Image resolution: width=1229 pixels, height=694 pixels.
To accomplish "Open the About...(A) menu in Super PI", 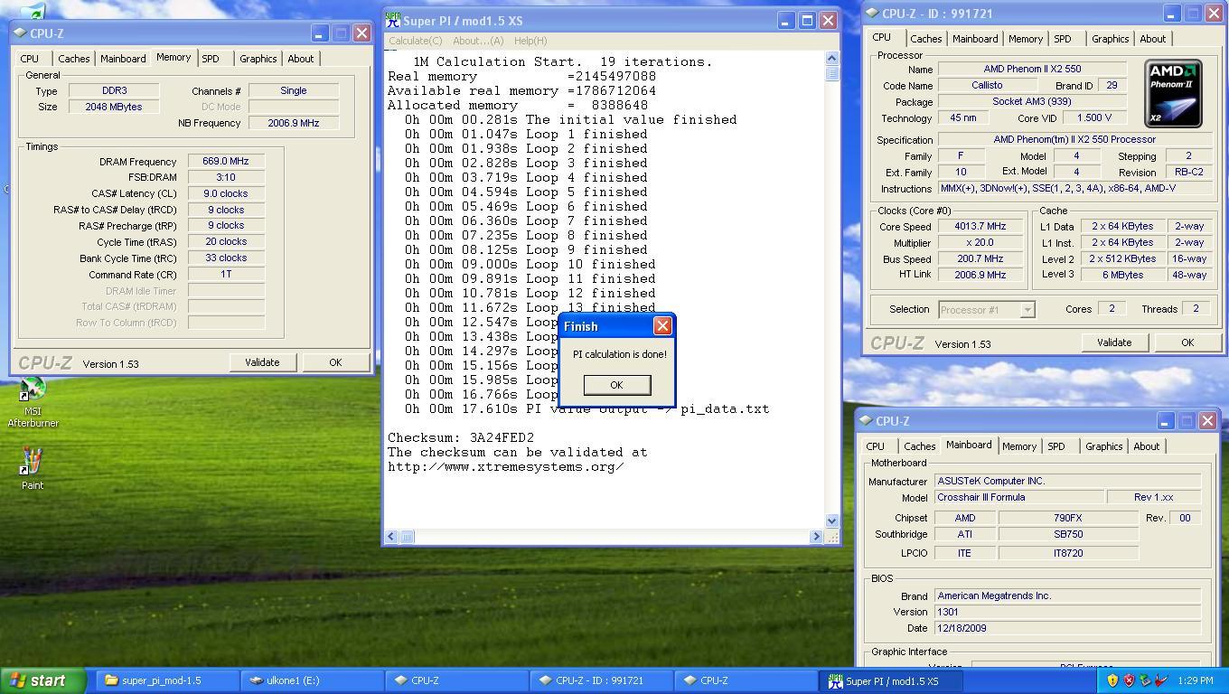I will (x=478, y=41).
